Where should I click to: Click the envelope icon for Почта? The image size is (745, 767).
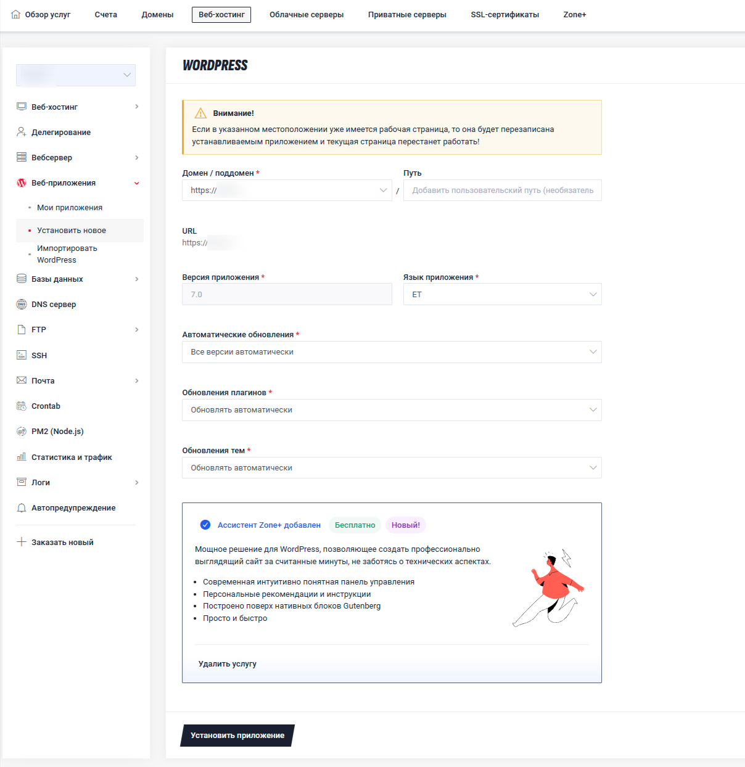tap(22, 380)
